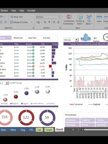Toggle the Portugal slicer item

72,125
